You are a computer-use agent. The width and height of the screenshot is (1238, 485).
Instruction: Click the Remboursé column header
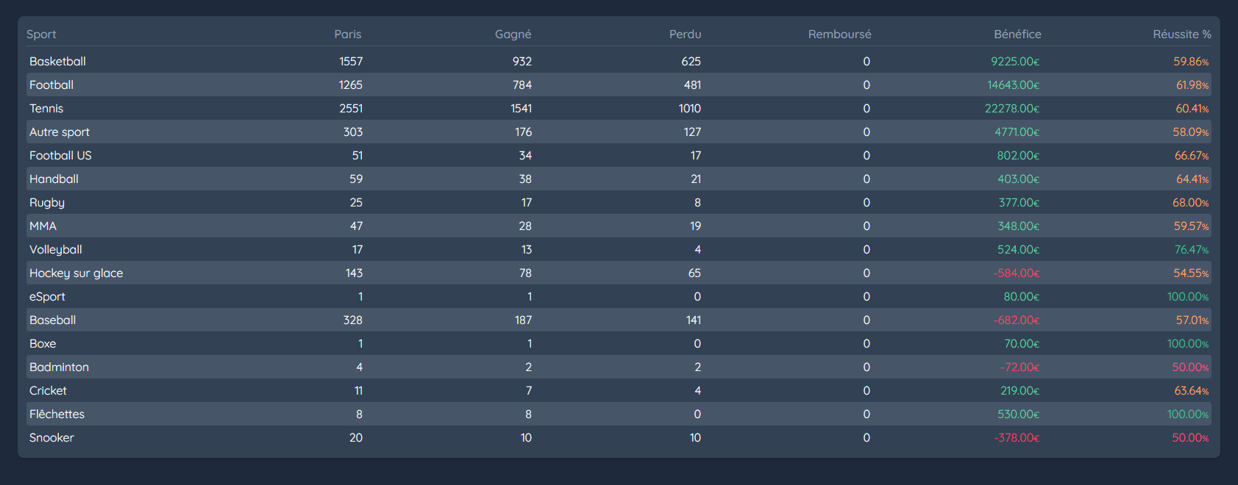pos(839,35)
